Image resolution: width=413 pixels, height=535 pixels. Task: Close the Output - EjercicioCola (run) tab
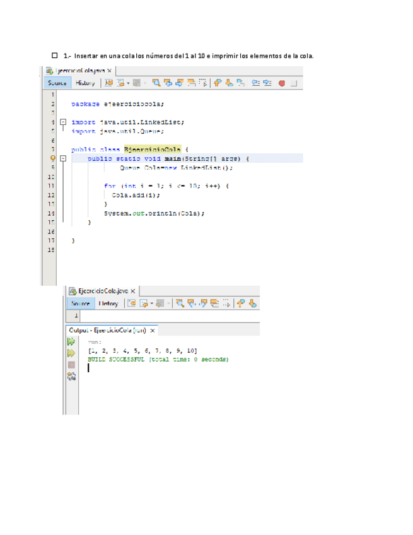pos(153,330)
